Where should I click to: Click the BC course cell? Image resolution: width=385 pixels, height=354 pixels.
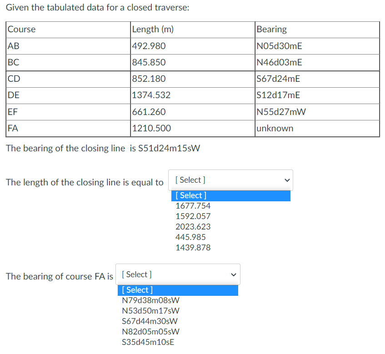click(68, 63)
